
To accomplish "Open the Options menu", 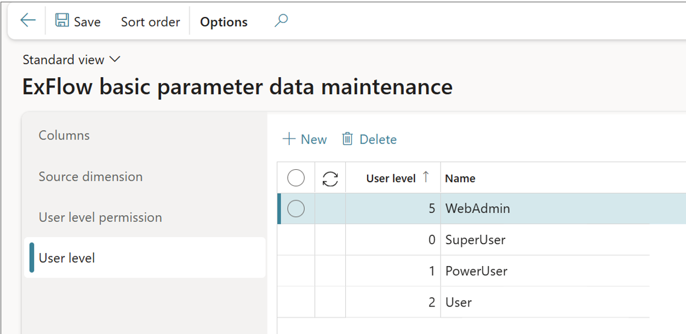I will click(x=224, y=22).
